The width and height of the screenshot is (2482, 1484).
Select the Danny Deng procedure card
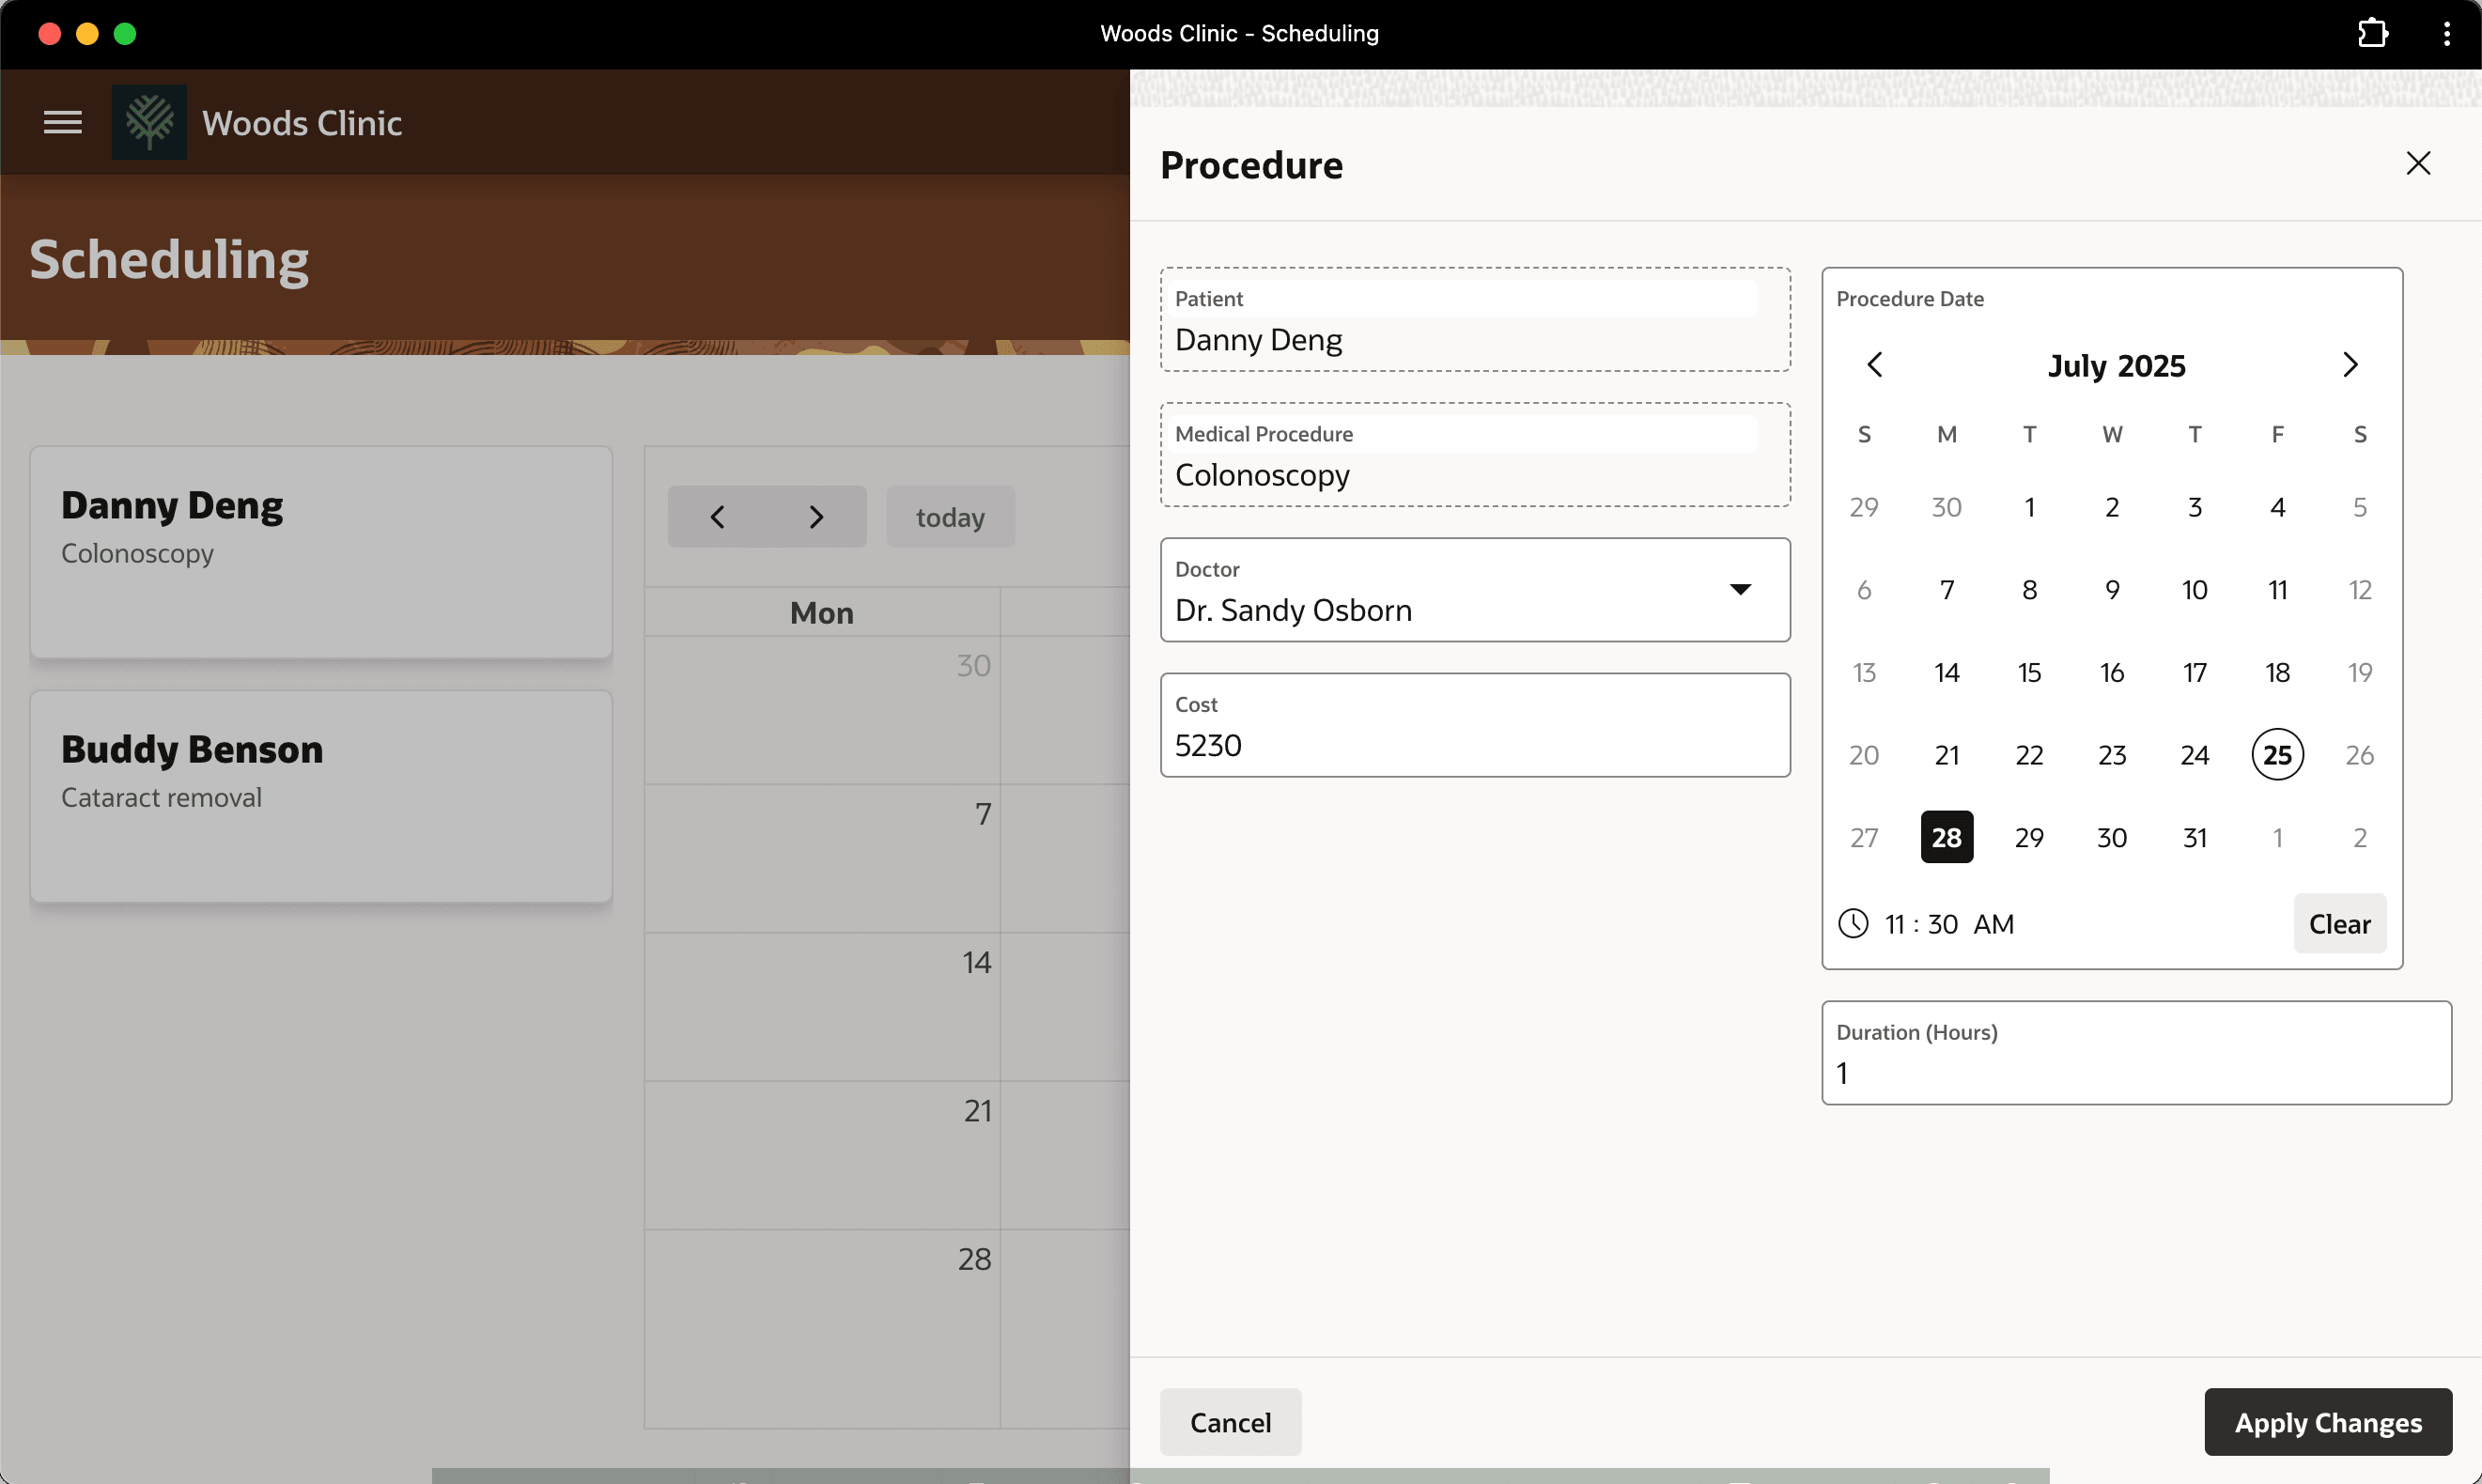click(x=321, y=552)
